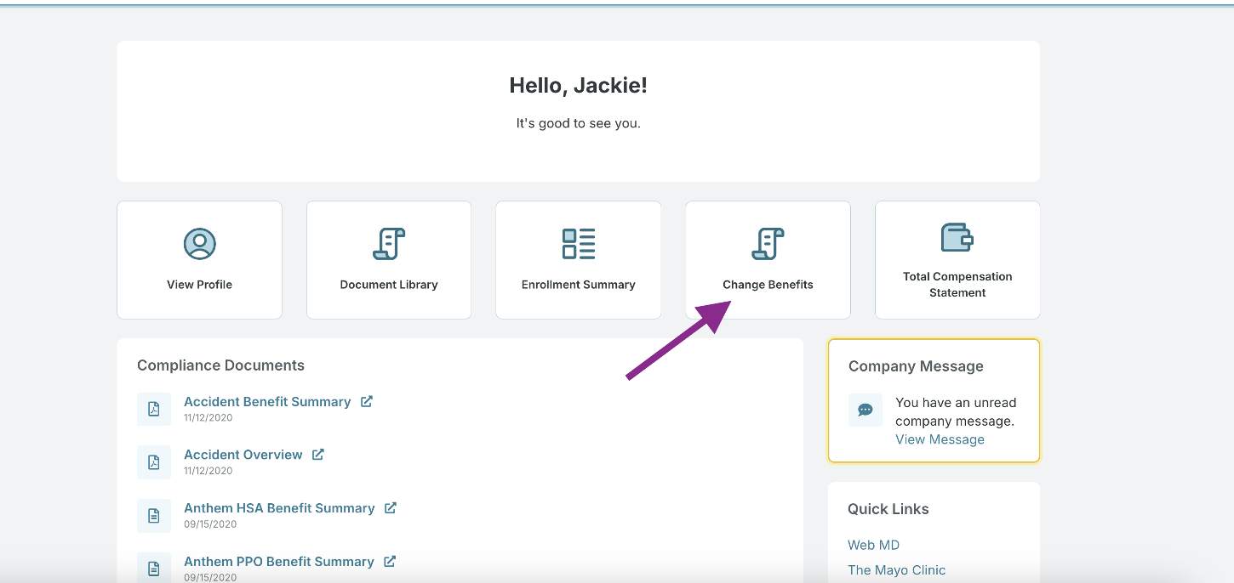This screenshot has width=1234, height=583.
Task: Click the company message chat bubble icon
Action: [x=866, y=410]
